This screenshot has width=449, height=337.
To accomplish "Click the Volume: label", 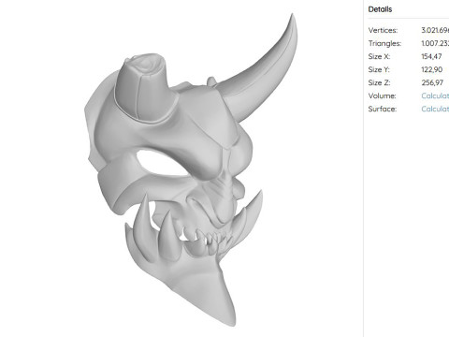I will click(x=382, y=95).
